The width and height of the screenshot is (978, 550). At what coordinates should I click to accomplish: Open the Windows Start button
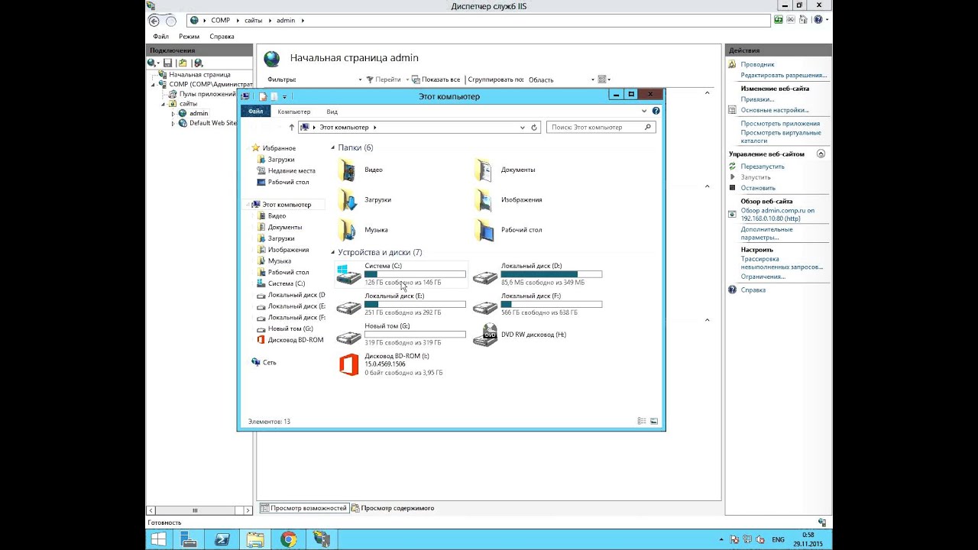pyautogui.click(x=159, y=539)
